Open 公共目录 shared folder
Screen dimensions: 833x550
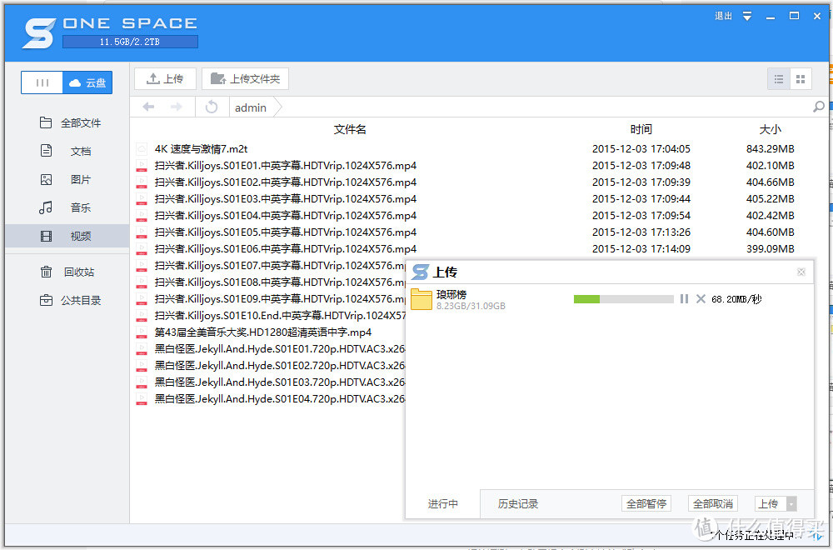(70, 300)
